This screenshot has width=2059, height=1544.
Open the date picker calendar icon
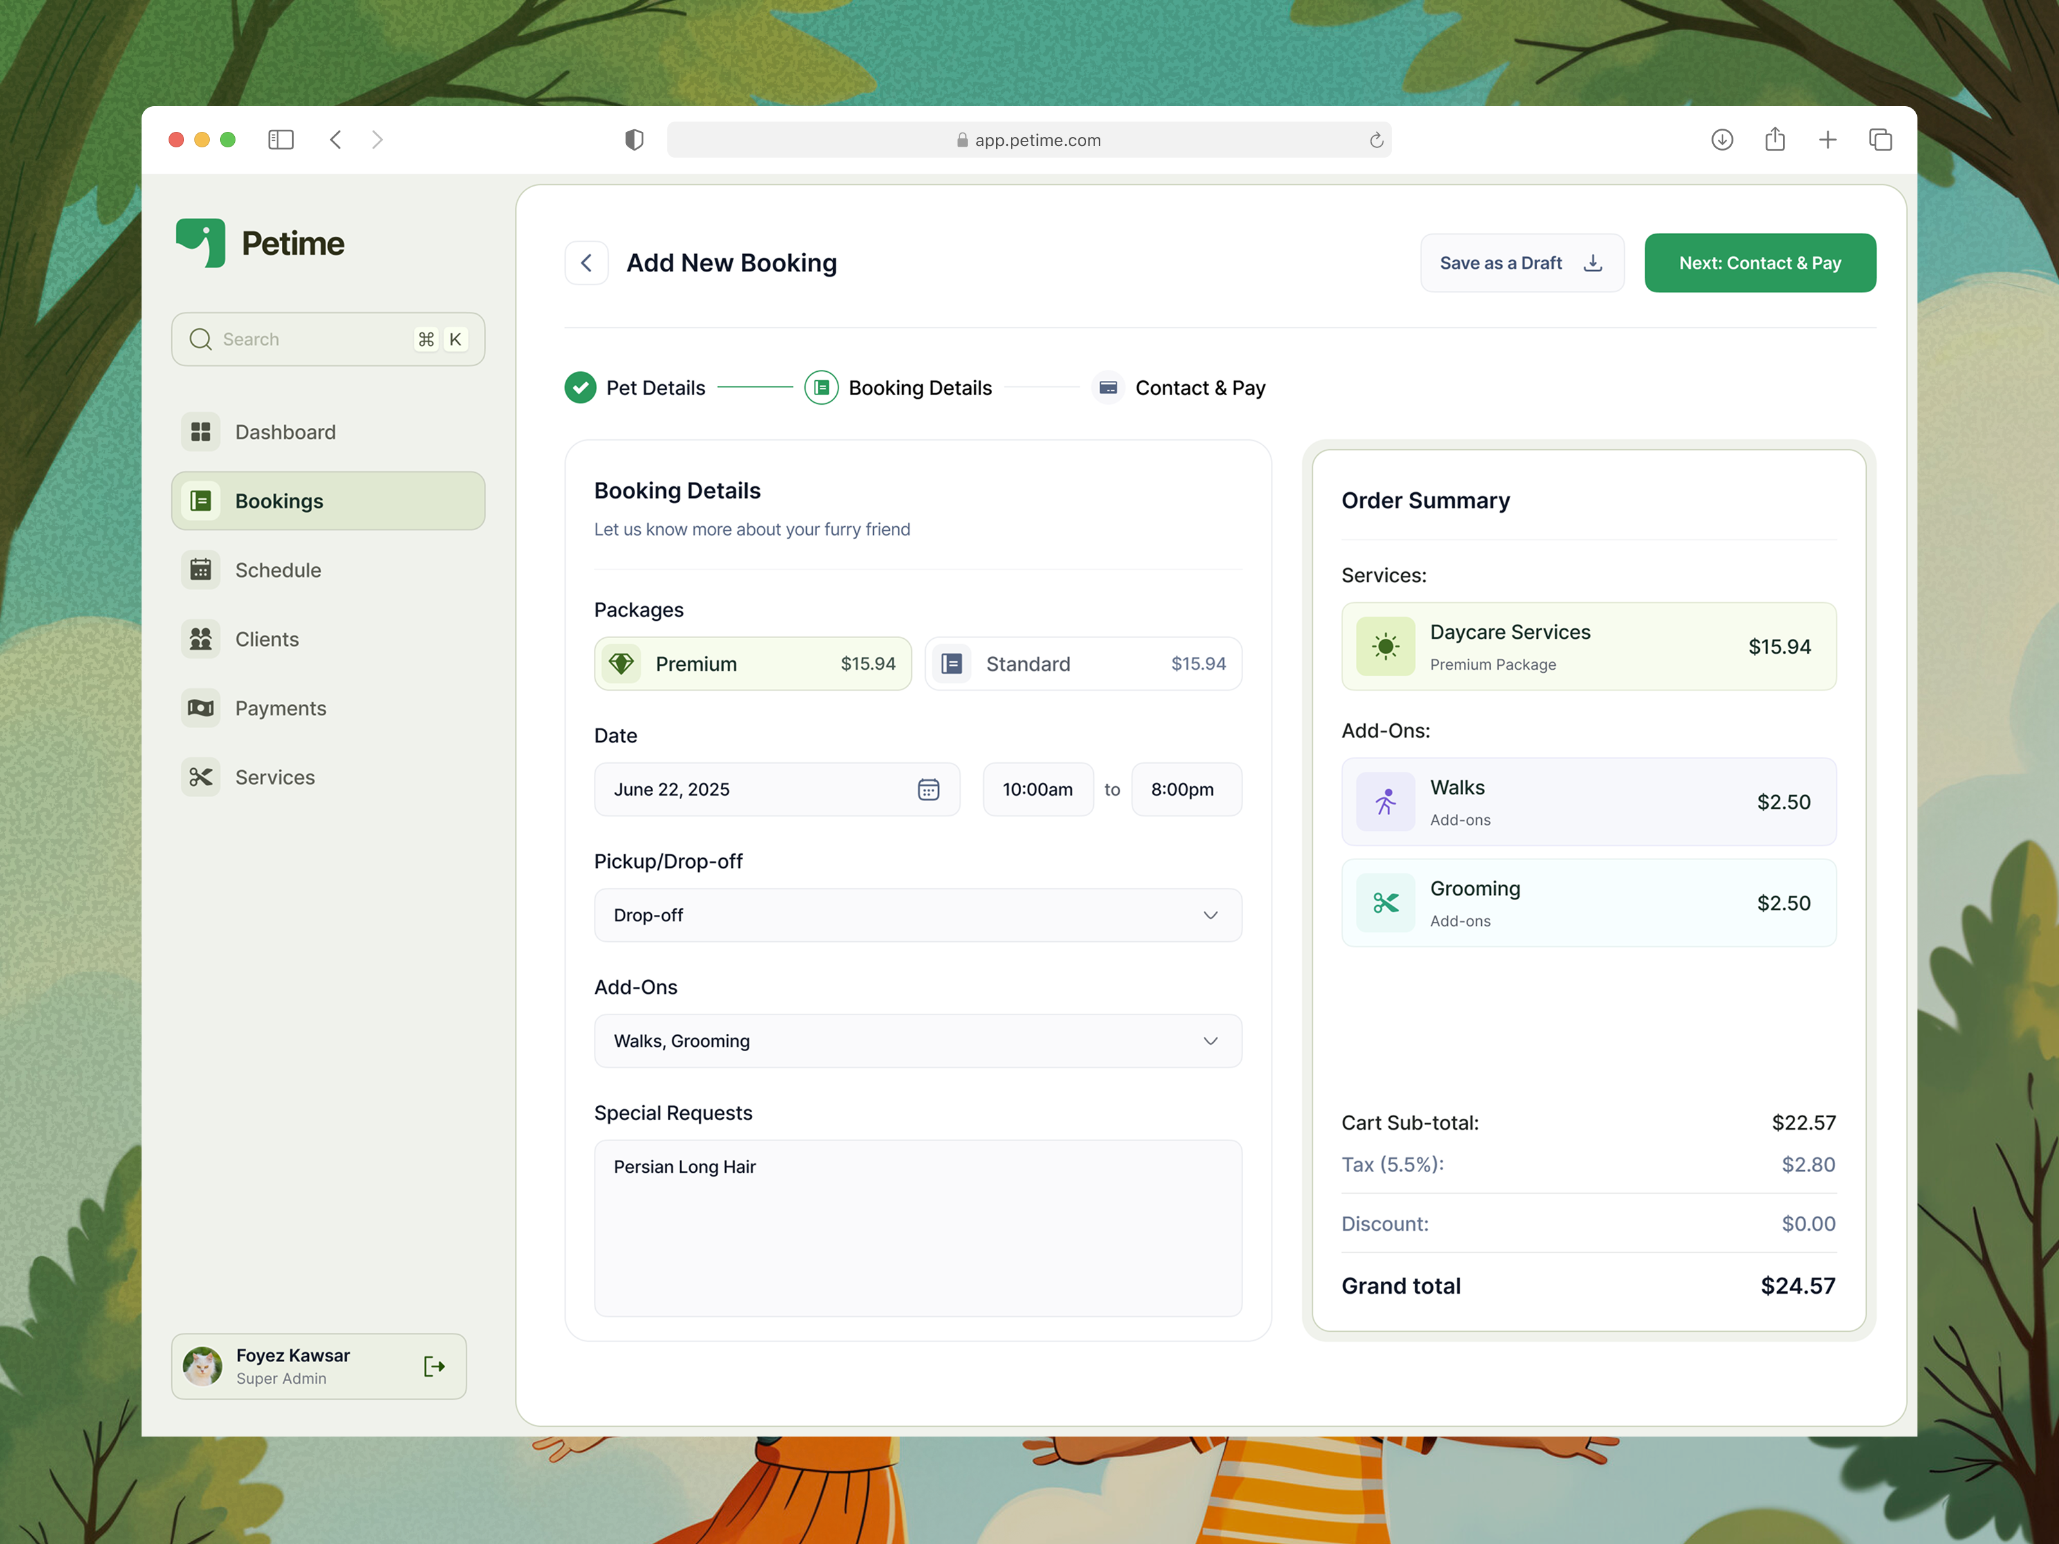coord(928,789)
